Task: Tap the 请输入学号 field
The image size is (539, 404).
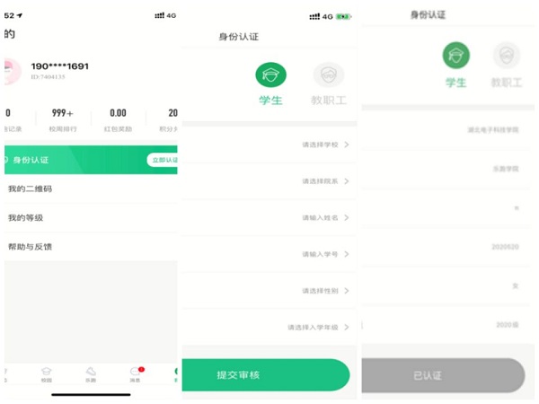Action: [269, 254]
